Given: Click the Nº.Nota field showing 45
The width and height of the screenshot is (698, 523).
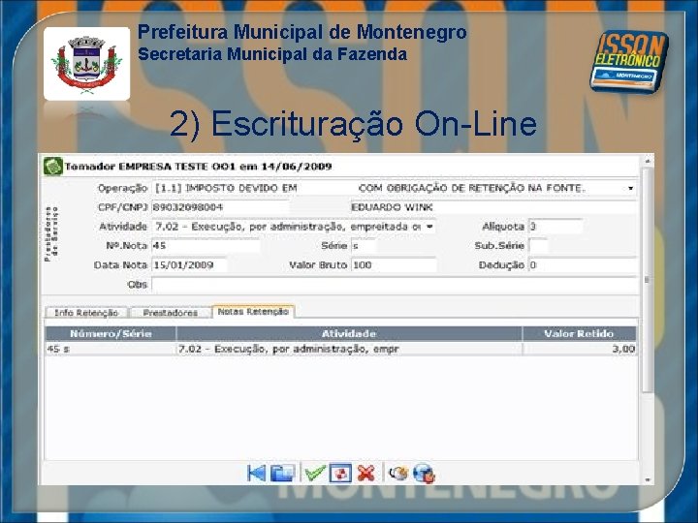Looking at the screenshot, I should 206,245.
